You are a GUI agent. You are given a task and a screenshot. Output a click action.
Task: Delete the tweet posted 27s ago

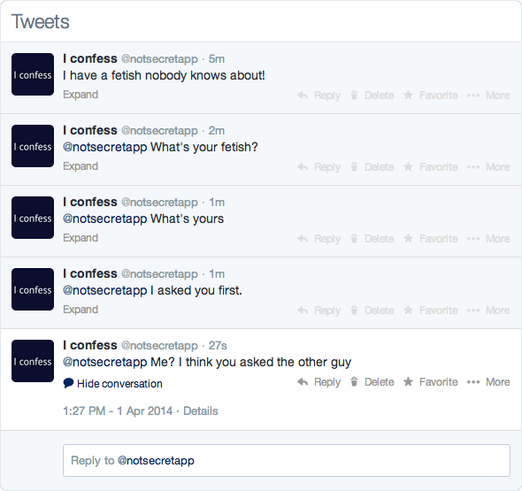(372, 382)
